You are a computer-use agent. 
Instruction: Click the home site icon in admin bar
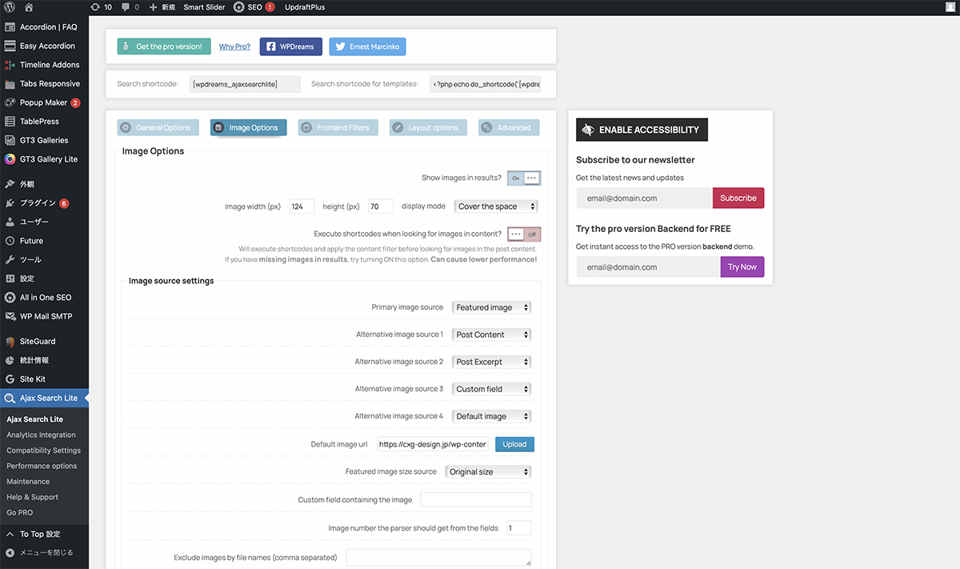click(x=29, y=7)
